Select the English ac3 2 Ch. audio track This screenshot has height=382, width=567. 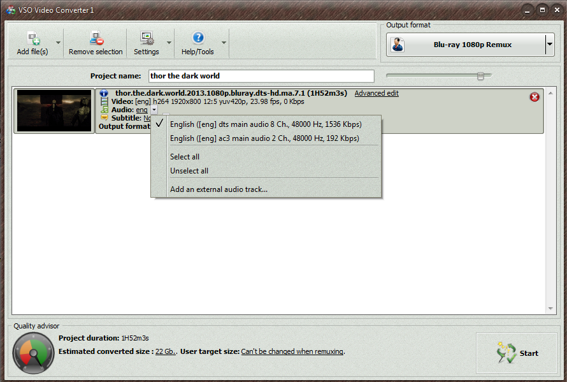266,138
